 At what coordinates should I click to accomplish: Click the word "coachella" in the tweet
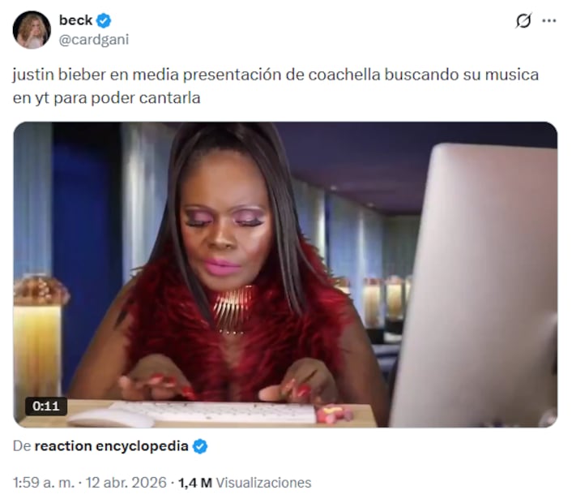click(344, 75)
